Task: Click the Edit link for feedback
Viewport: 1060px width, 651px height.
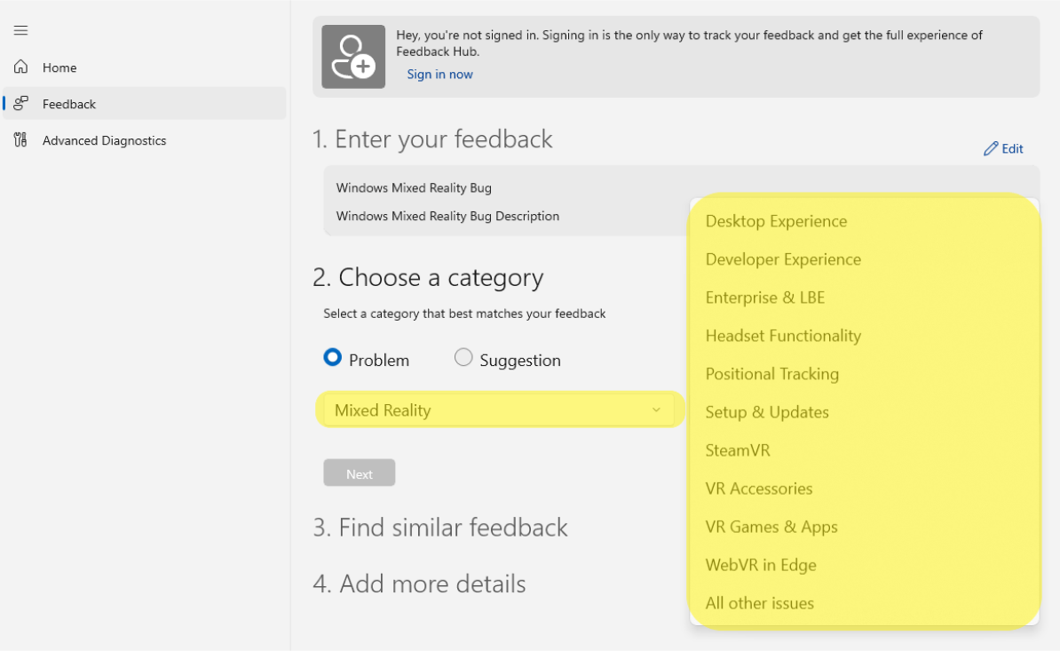Action: [x=1003, y=148]
